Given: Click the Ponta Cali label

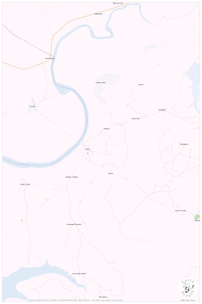Looking at the screenshot, I should pos(135,118).
